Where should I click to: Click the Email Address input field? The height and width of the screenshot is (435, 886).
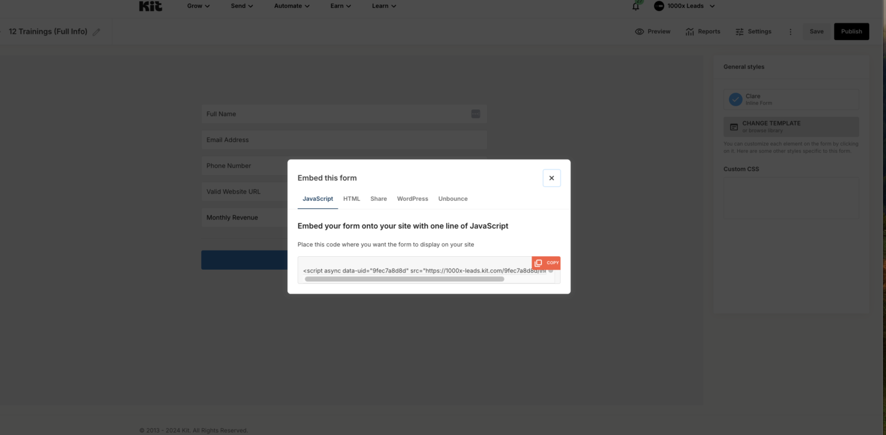tap(344, 139)
